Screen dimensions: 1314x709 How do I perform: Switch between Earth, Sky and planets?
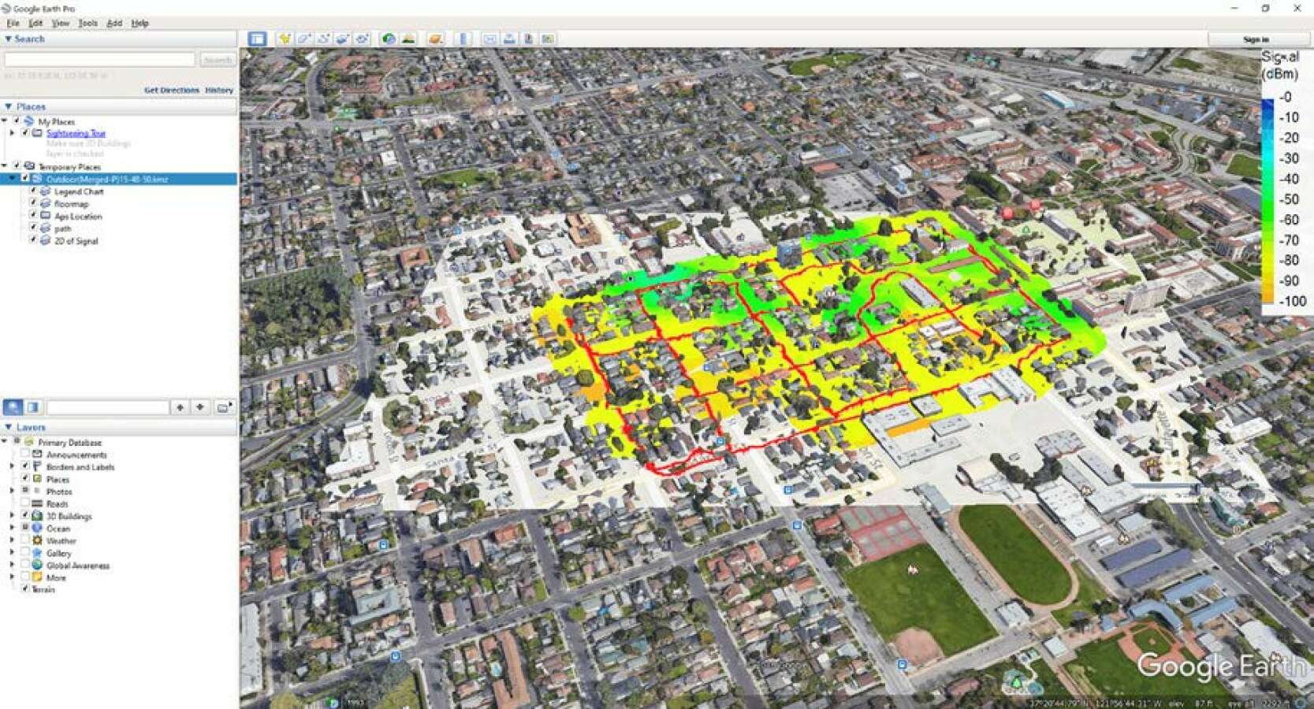[x=435, y=39]
